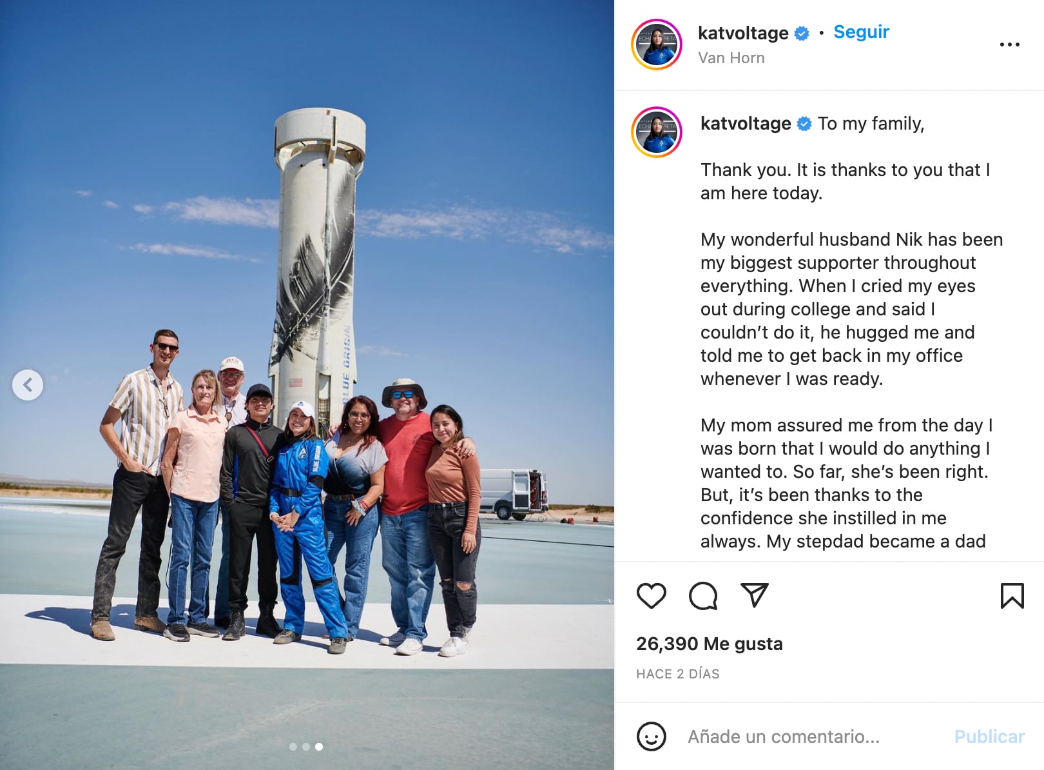Image resolution: width=1044 pixels, height=770 pixels.
Task: Like the post with the heart icon
Action: [651, 596]
